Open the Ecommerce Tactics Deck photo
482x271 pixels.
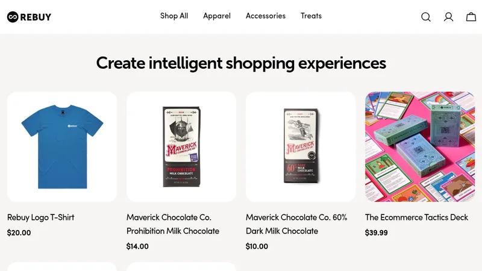coord(420,146)
